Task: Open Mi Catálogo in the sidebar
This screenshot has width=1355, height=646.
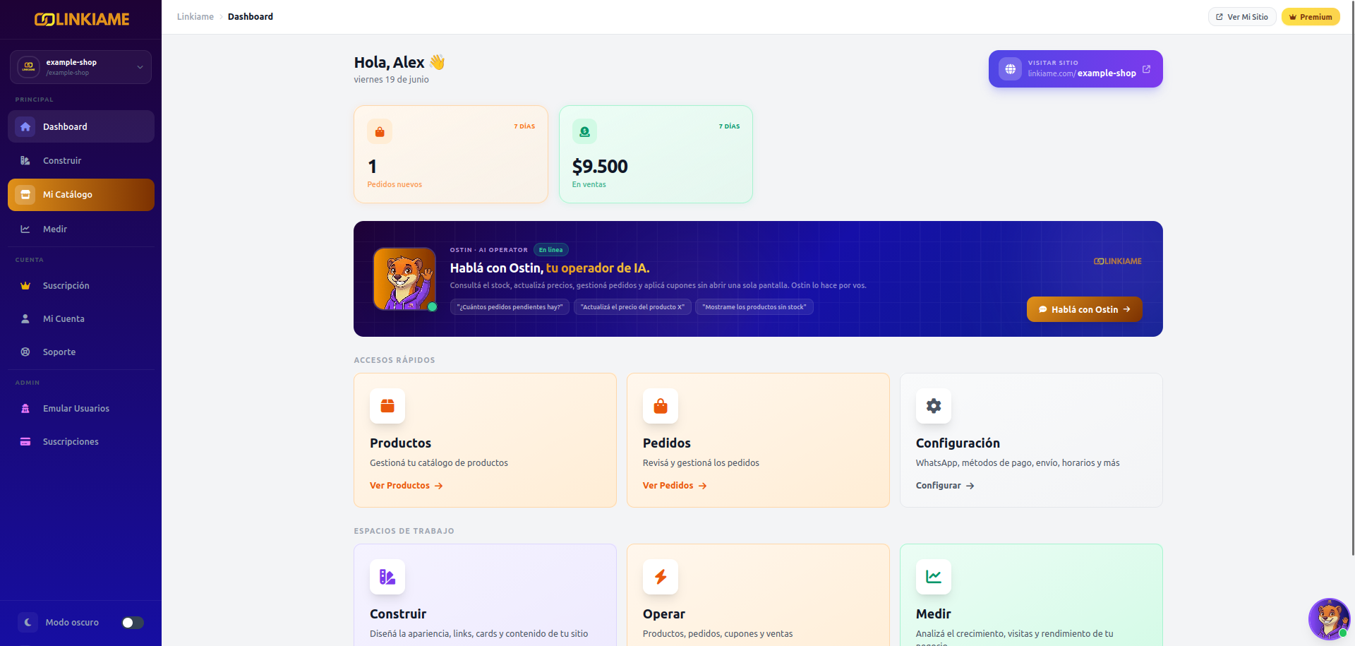Action: [81, 195]
